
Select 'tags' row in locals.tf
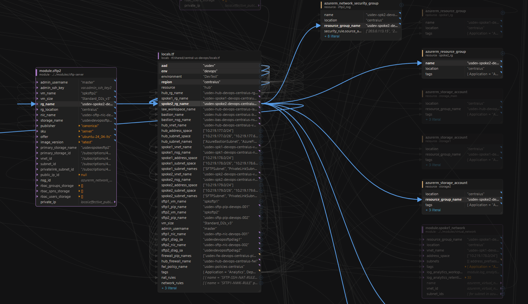click(x=210, y=272)
